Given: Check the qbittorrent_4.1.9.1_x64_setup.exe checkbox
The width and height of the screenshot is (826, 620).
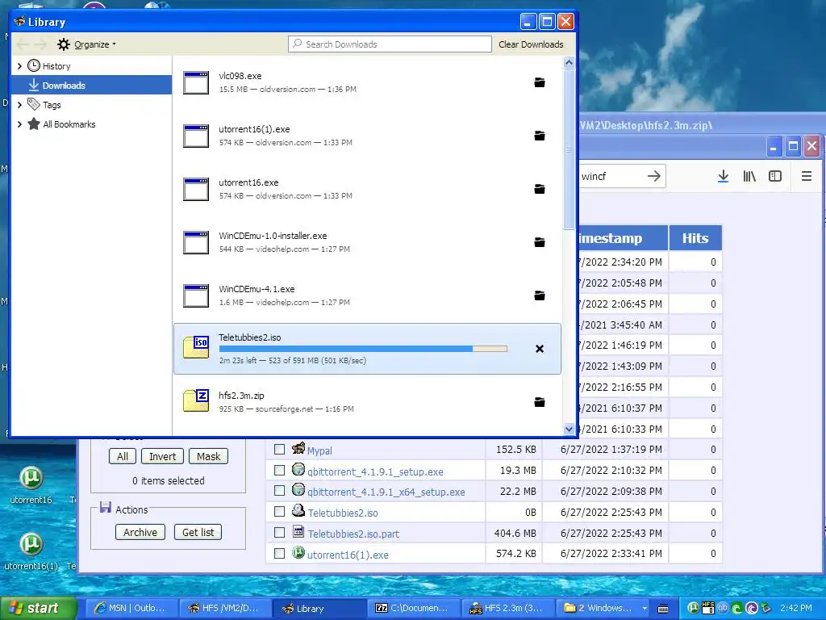Looking at the screenshot, I should point(280,491).
